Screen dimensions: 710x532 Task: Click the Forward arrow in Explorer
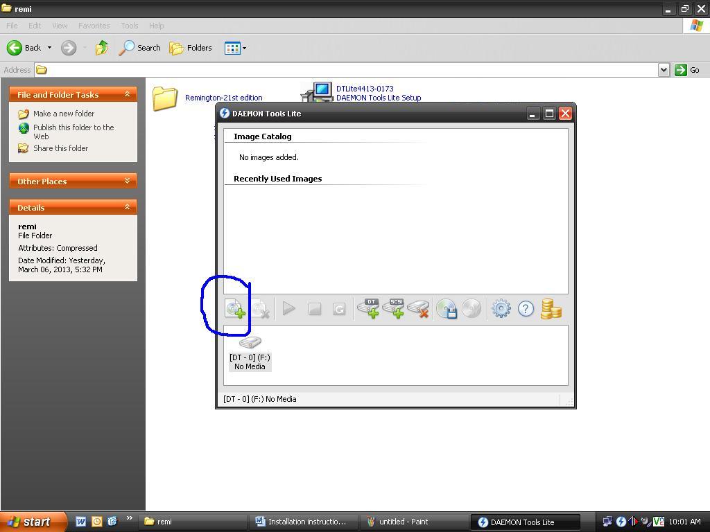coord(69,48)
